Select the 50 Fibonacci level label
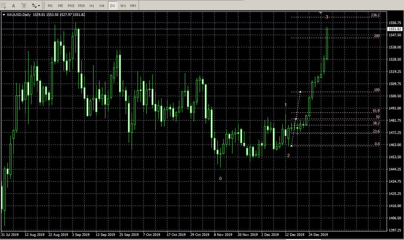 [378, 117]
